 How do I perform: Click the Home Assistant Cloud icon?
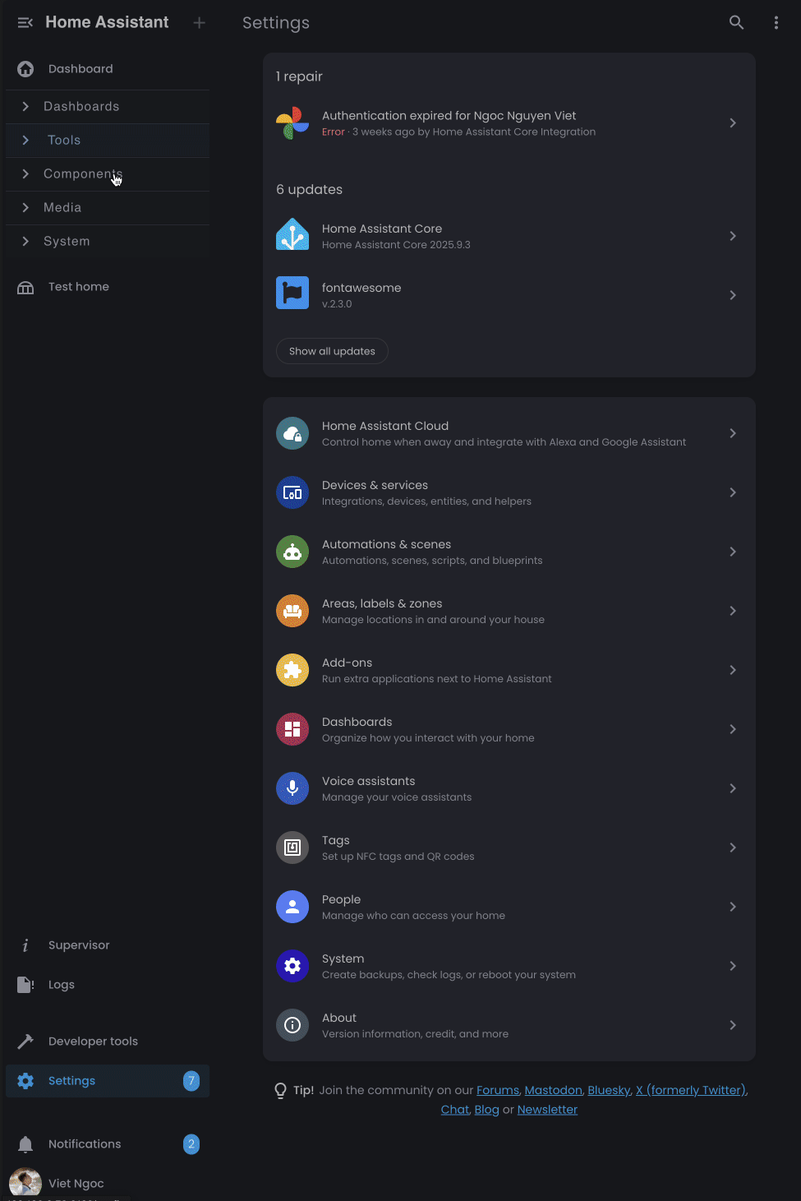click(x=292, y=433)
